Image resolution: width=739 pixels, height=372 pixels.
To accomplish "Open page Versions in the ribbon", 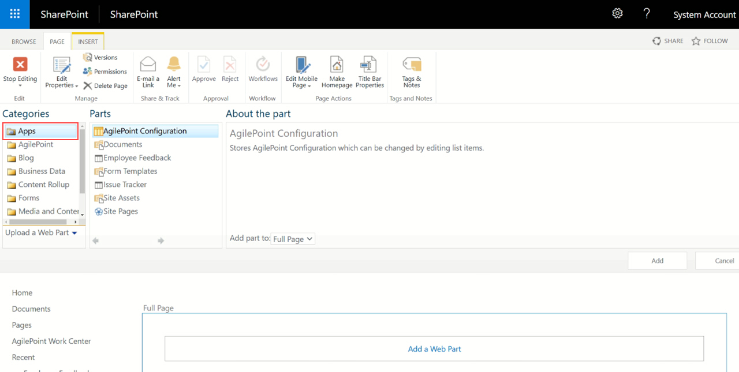I will (x=100, y=57).
